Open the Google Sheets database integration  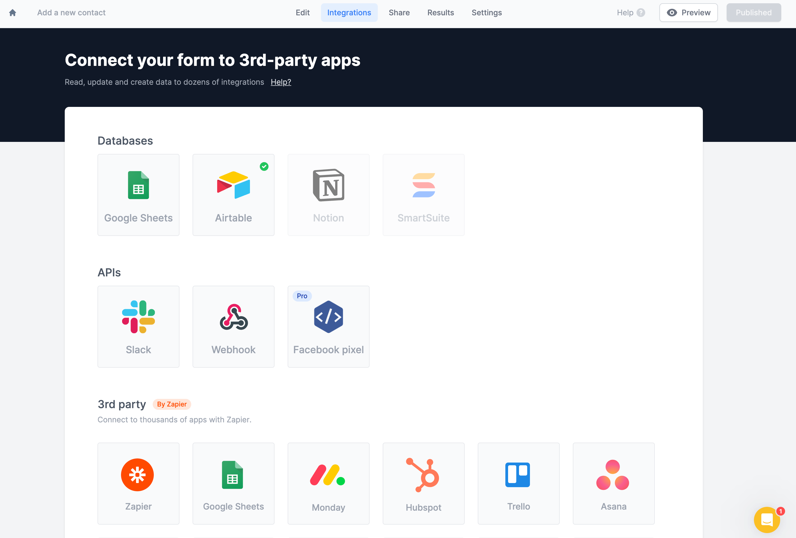point(138,195)
